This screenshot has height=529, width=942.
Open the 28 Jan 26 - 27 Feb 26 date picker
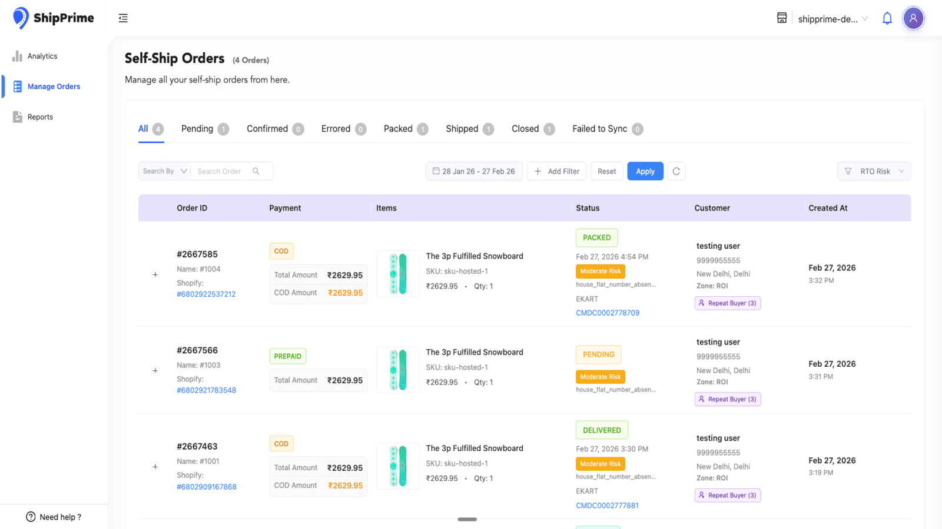tap(474, 171)
